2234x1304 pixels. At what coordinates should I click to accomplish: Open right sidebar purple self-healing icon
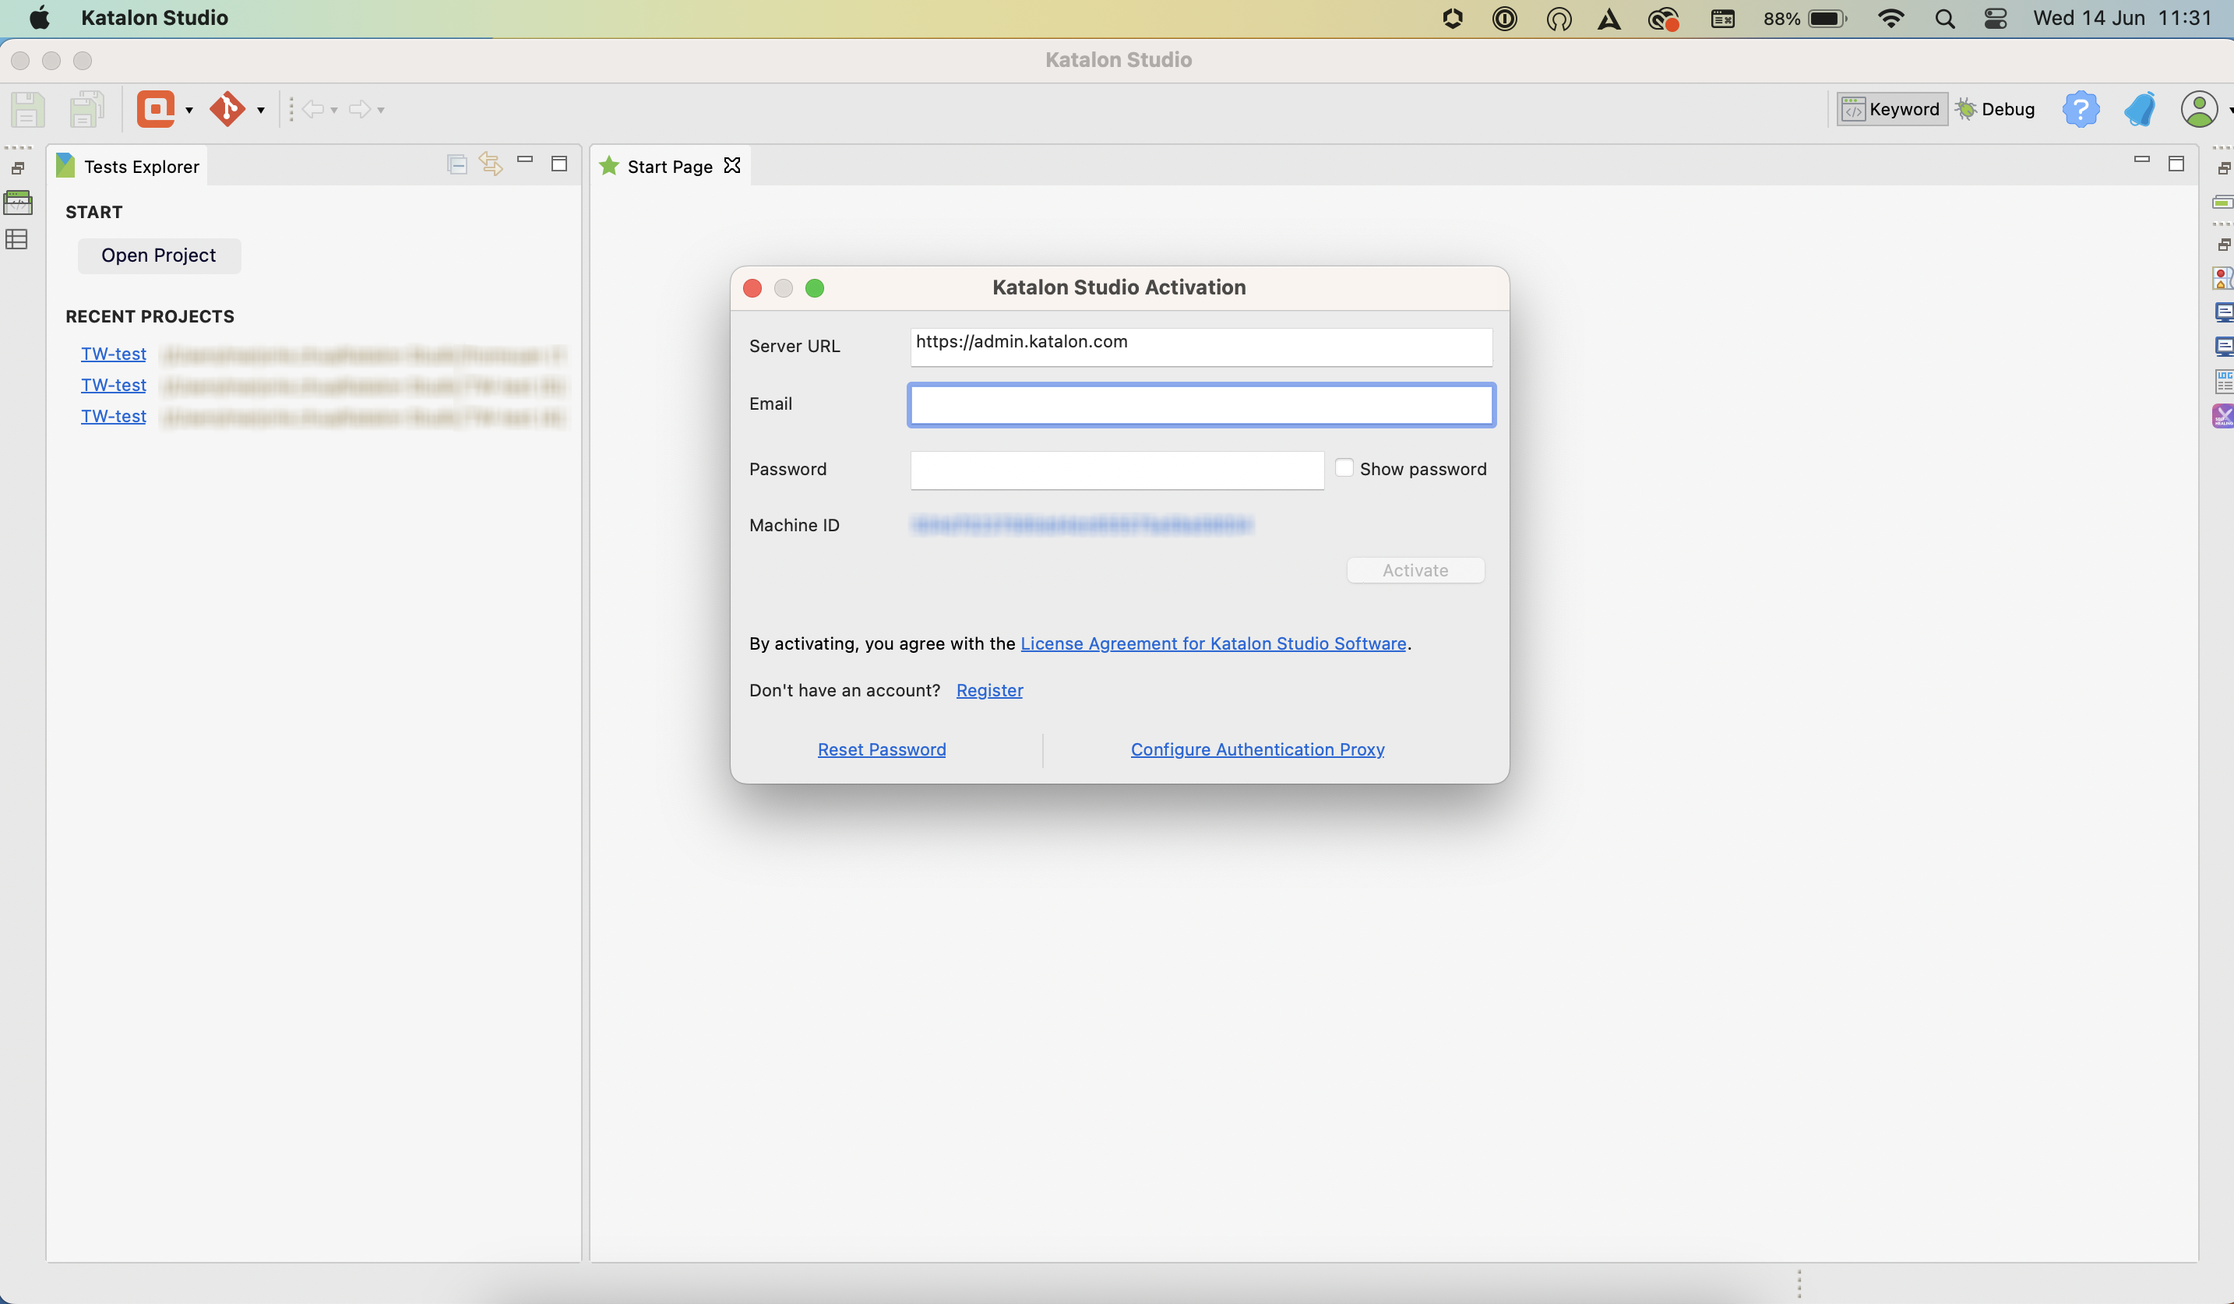(x=2222, y=416)
